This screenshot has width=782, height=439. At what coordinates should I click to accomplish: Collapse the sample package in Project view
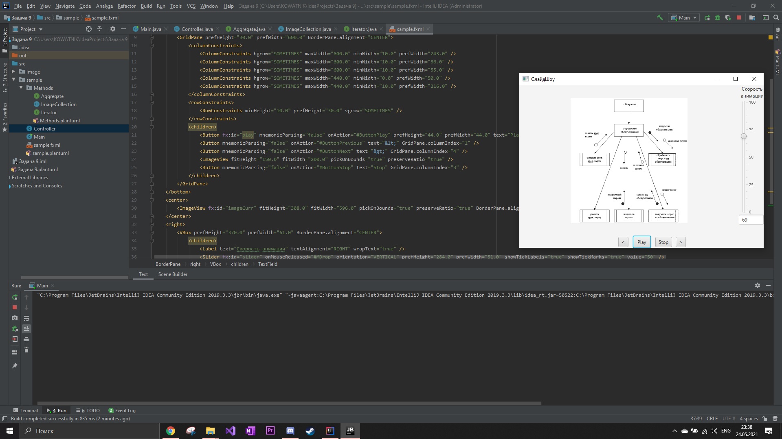[x=14, y=80]
